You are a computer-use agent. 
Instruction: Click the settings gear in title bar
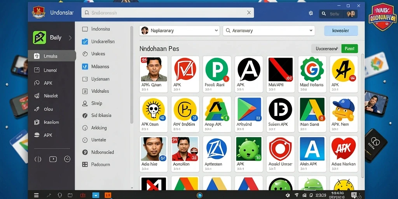[311, 13]
